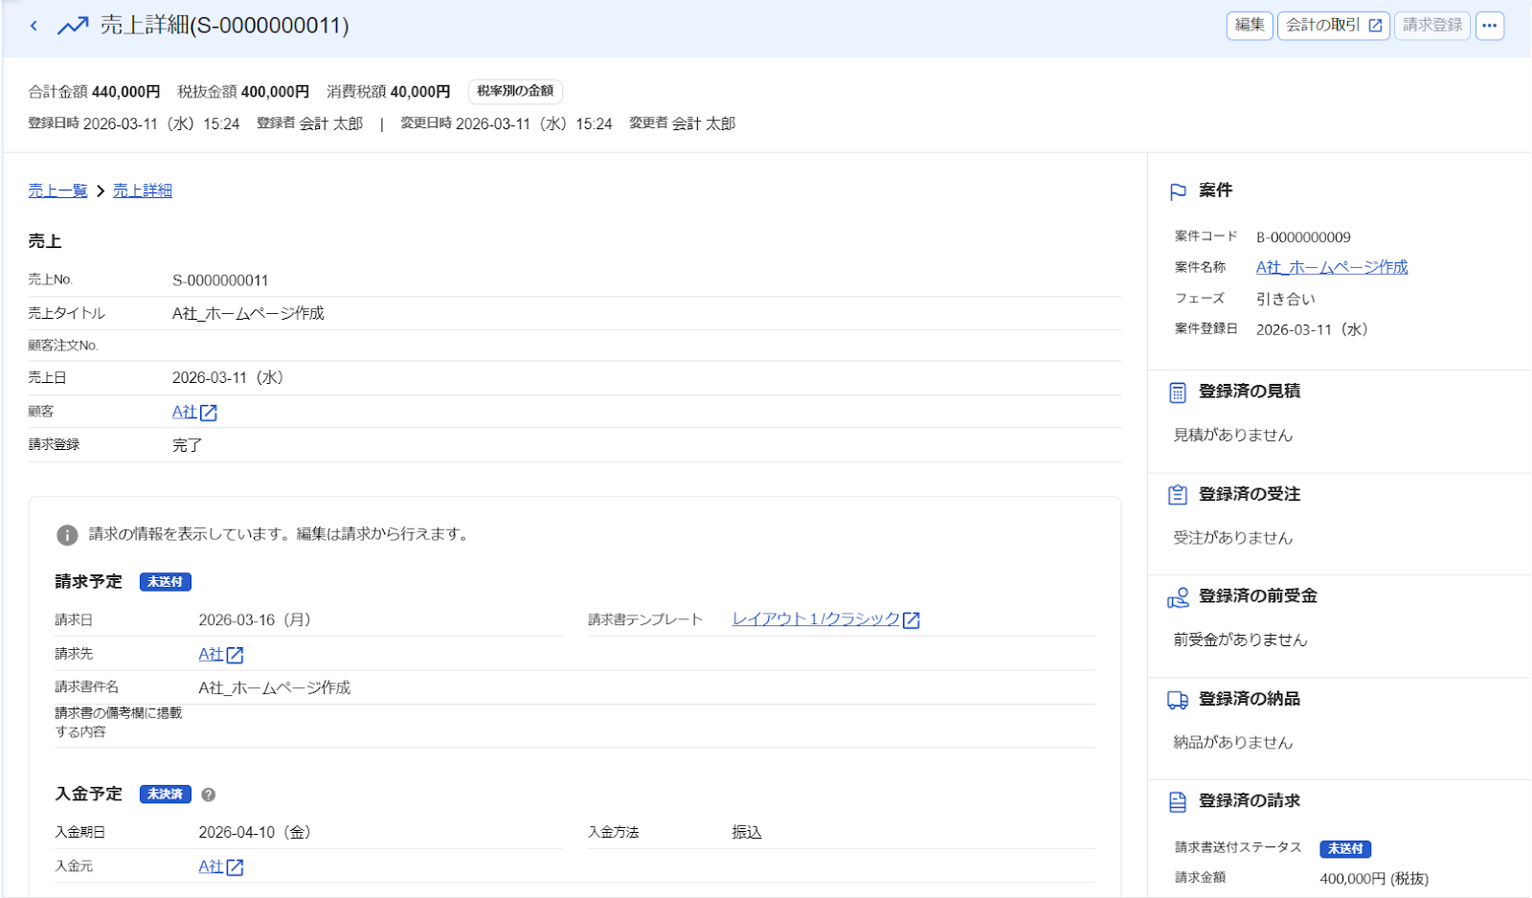Show 税率別の金額 breakdown
The height and width of the screenshot is (898, 1532).
click(x=515, y=91)
